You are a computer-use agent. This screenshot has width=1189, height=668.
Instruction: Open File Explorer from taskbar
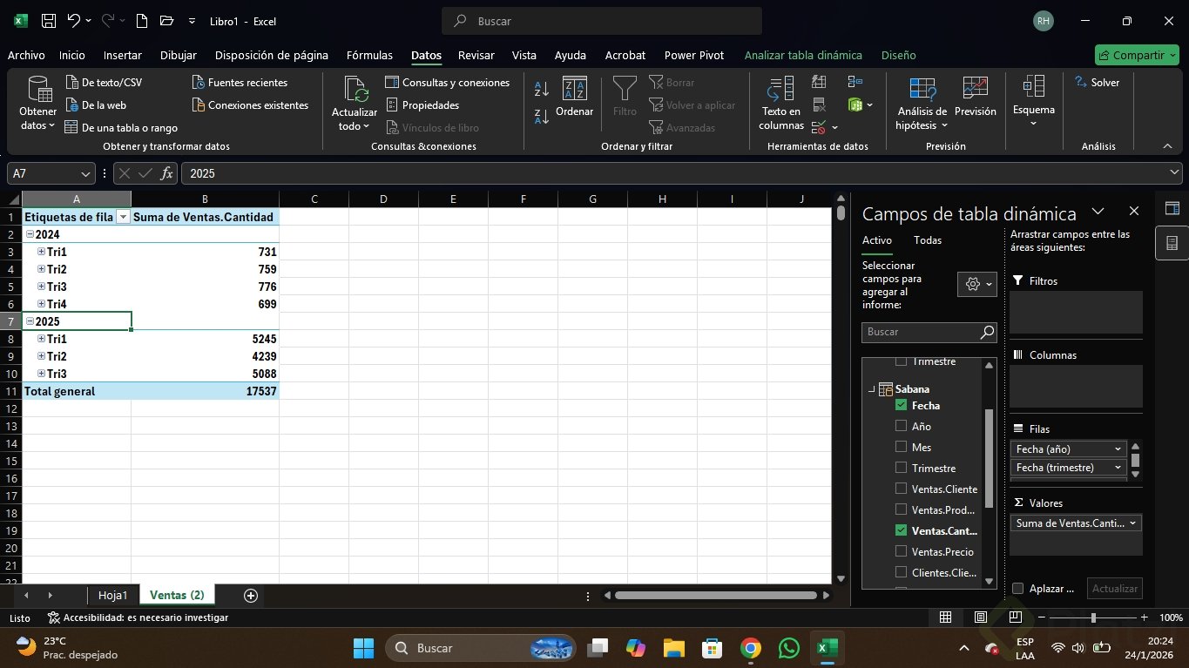point(673,648)
